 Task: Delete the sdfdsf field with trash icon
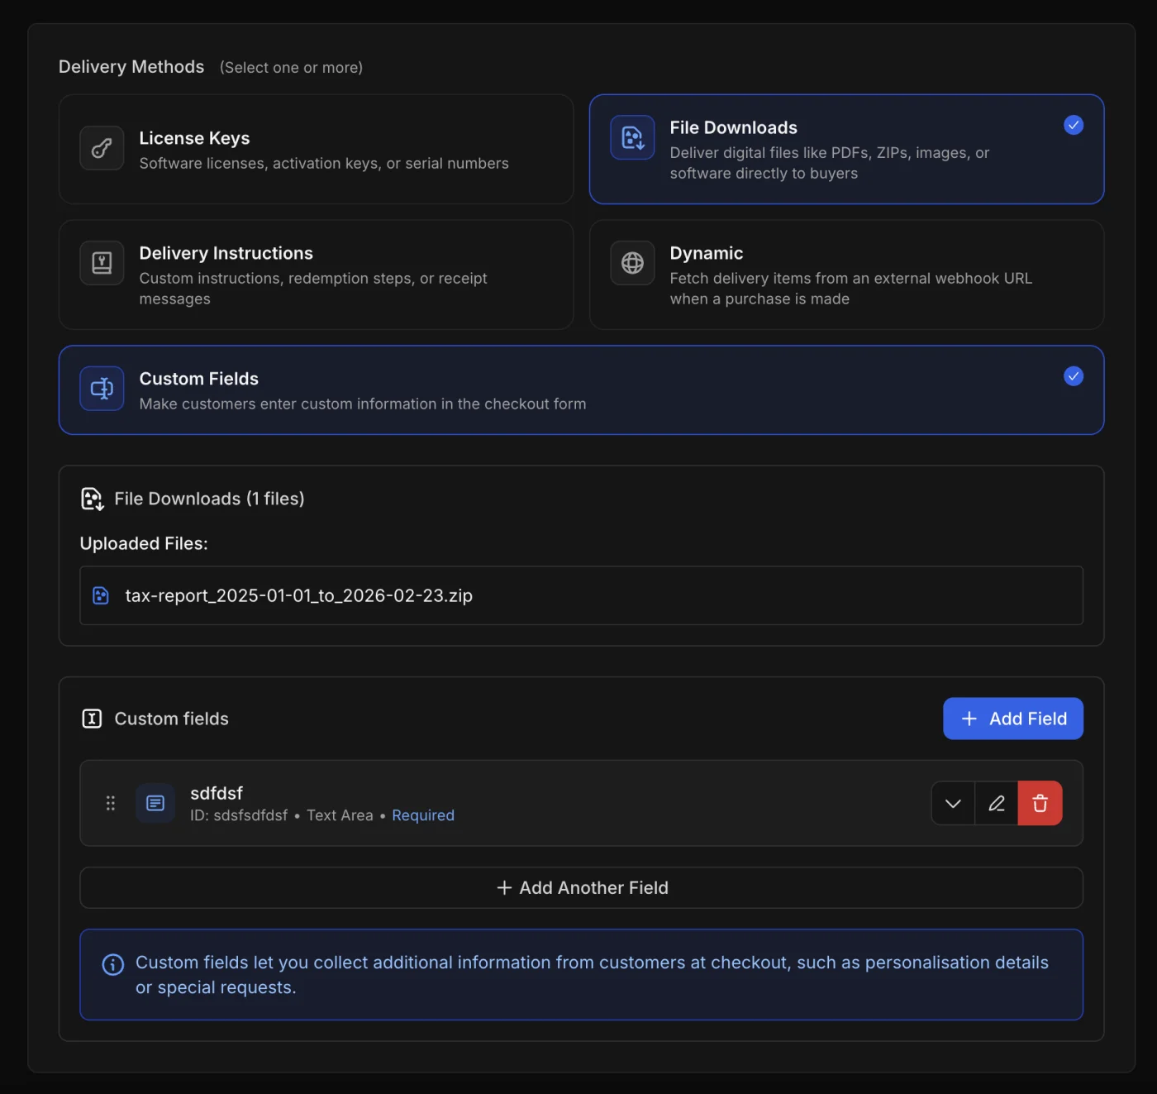[1040, 803]
